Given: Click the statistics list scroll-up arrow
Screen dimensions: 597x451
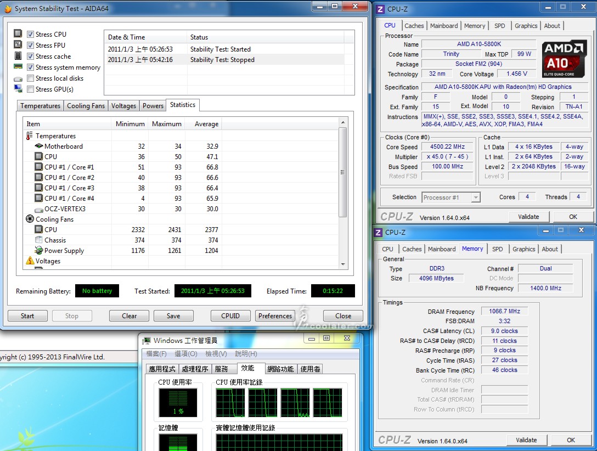Looking at the screenshot, I should (342, 122).
